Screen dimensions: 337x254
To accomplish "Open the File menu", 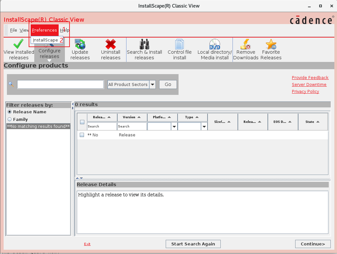I will click(x=14, y=30).
